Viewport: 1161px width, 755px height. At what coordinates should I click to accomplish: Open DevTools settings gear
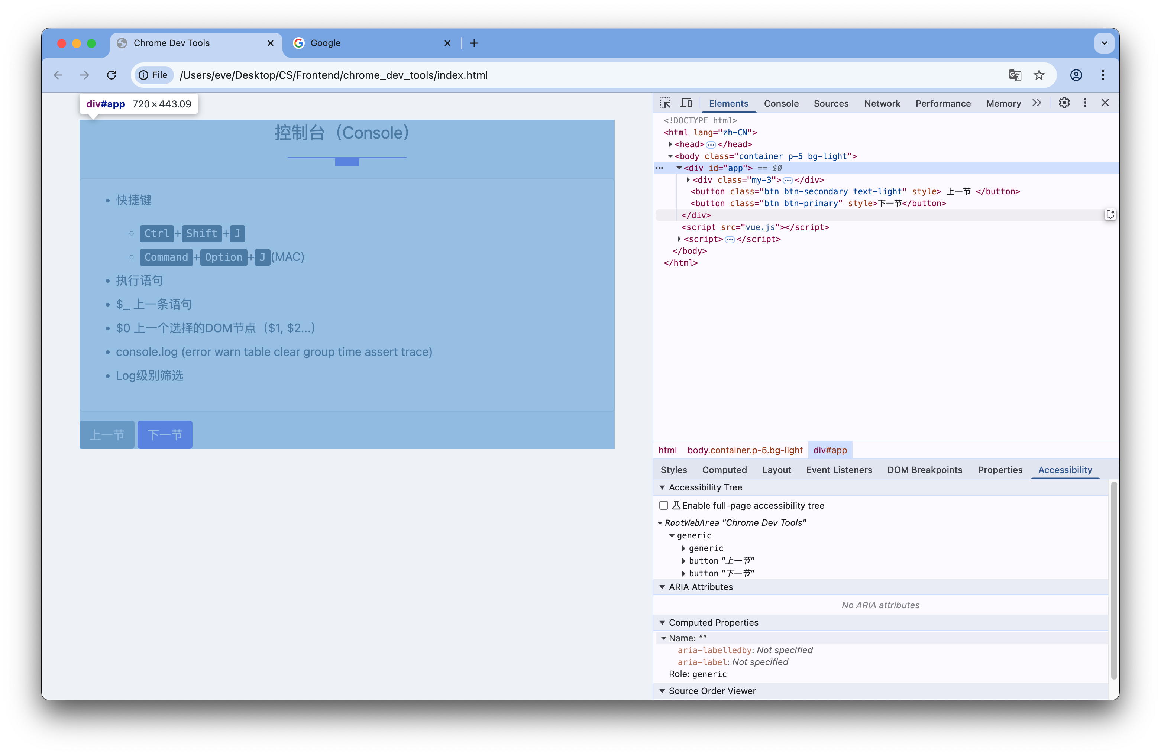tap(1064, 103)
